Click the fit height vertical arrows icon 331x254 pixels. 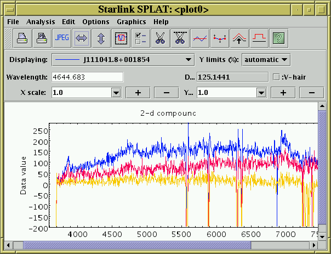point(101,38)
